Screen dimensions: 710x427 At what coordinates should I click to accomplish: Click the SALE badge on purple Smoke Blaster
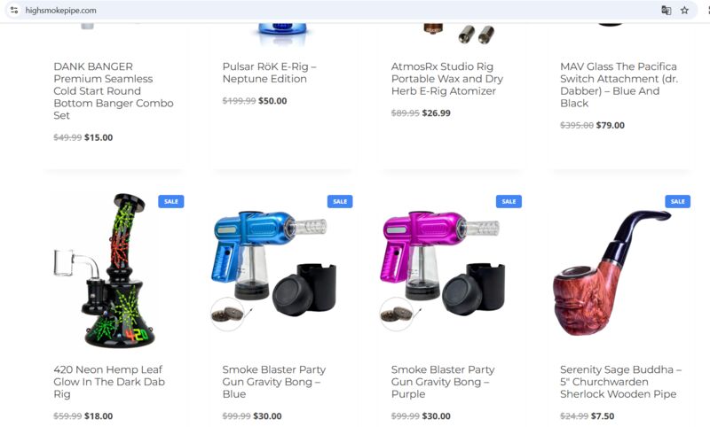tap(509, 201)
